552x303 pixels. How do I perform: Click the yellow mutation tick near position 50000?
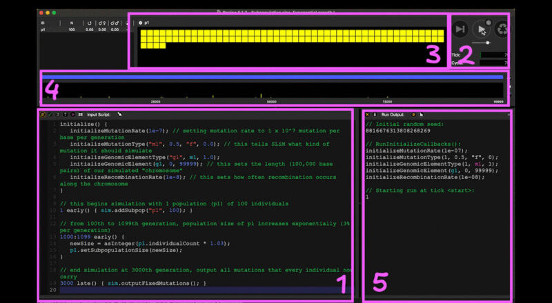(261, 95)
